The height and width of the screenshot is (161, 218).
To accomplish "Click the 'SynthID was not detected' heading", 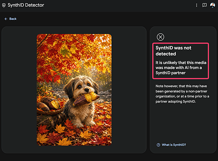I will (x=173, y=51).
